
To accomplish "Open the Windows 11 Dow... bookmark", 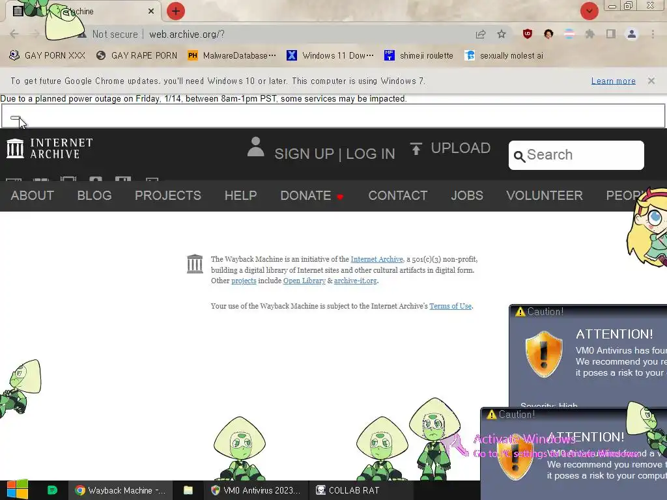I will tap(330, 55).
